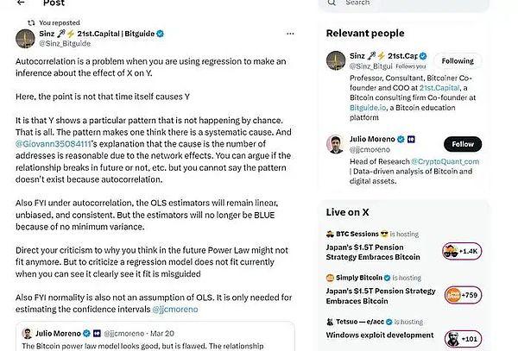Click the +759 listeners avatar badge

462,295
